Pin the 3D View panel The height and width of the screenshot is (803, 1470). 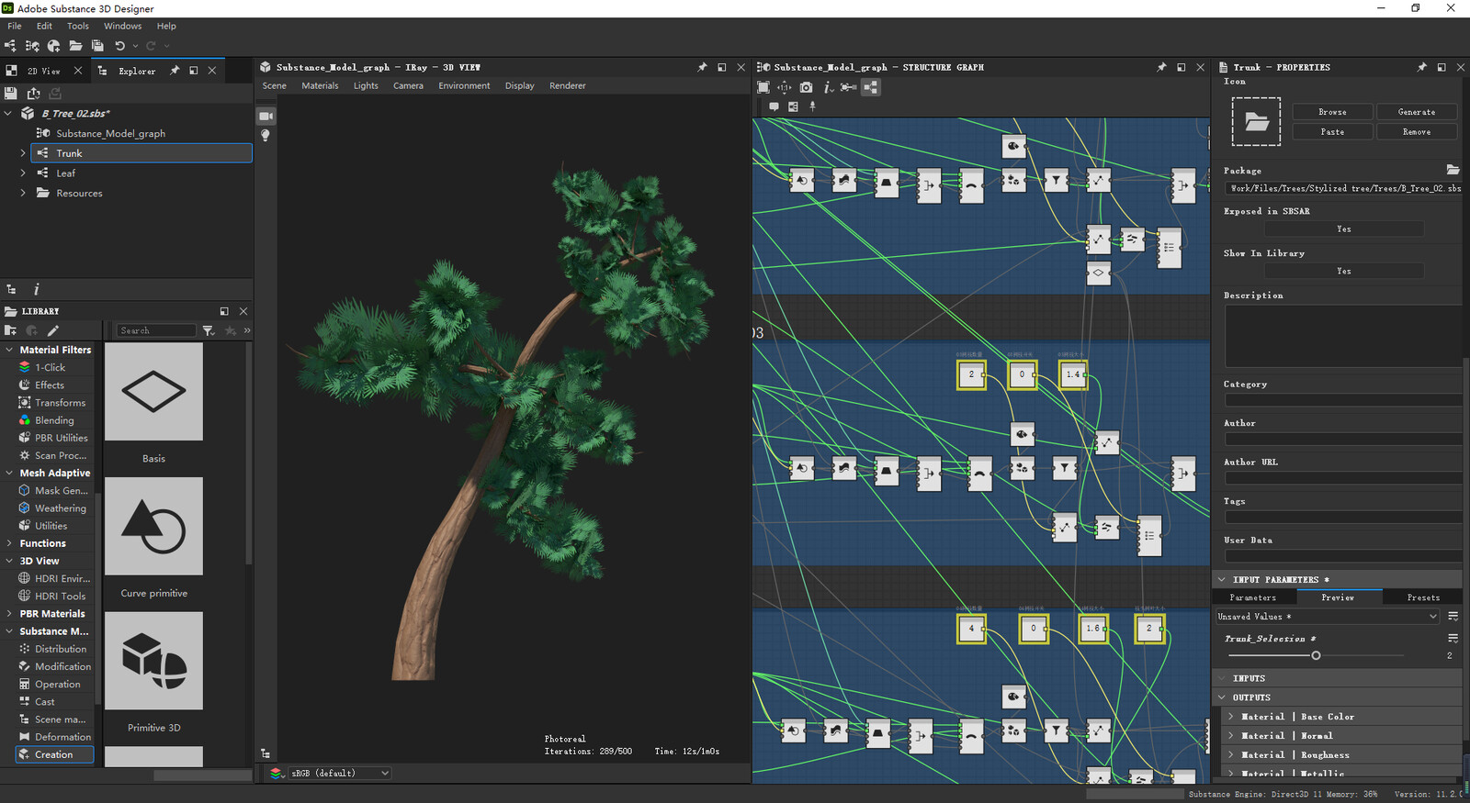tap(703, 67)
